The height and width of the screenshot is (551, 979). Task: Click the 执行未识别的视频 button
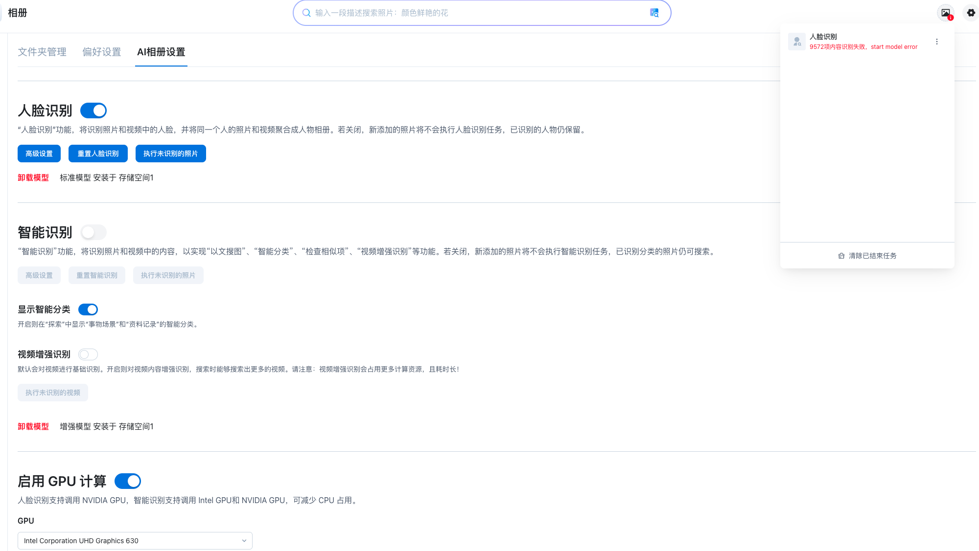tap(53, 393)
